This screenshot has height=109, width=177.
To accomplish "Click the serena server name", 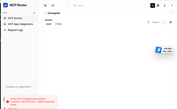I will click(x=48, y=20).
